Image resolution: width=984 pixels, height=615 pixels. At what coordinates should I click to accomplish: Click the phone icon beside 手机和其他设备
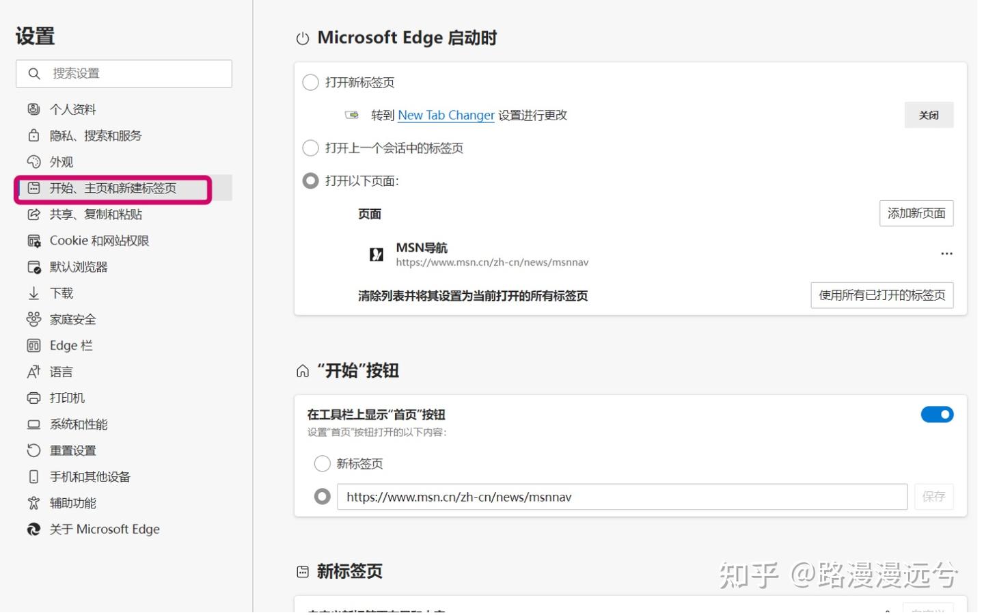click(x=33, y=476)
